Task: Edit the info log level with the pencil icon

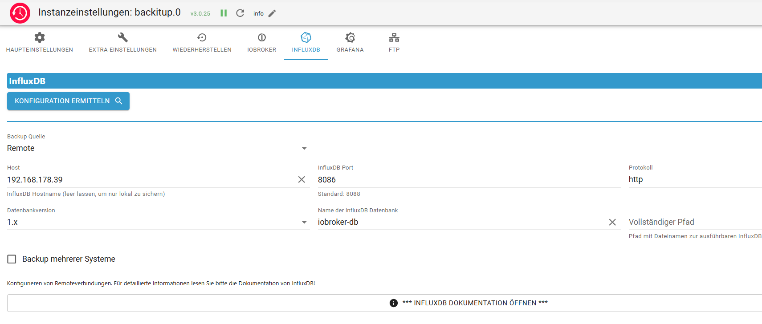Action: 272,13
